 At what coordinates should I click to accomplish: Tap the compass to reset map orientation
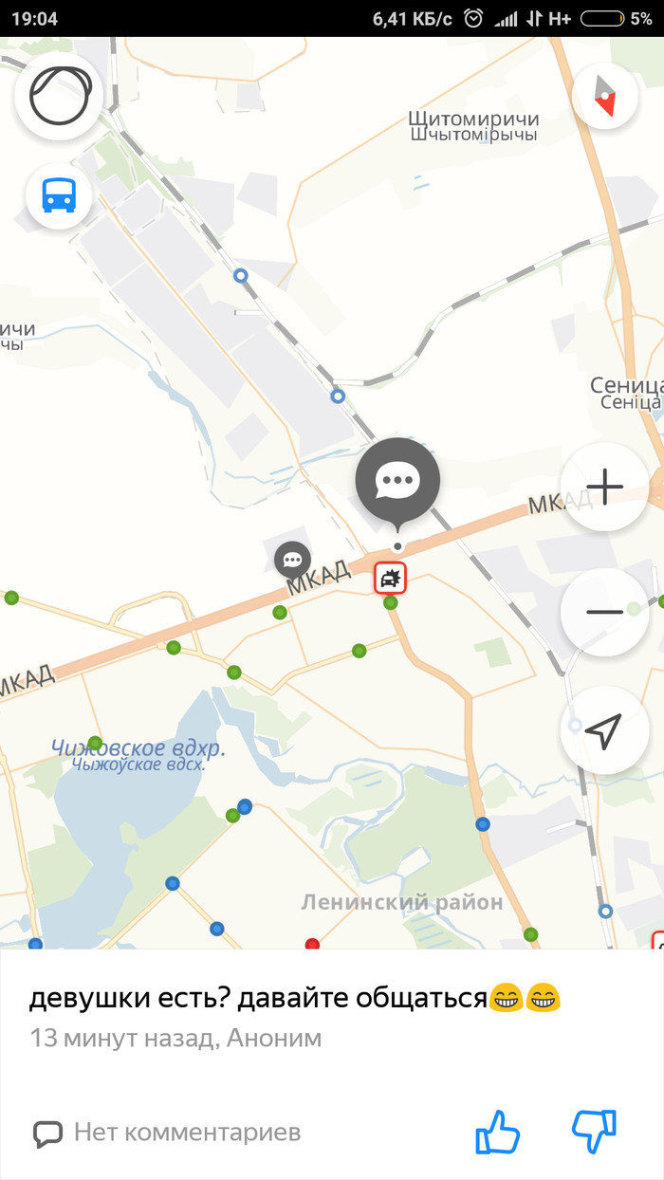point(604,96)
